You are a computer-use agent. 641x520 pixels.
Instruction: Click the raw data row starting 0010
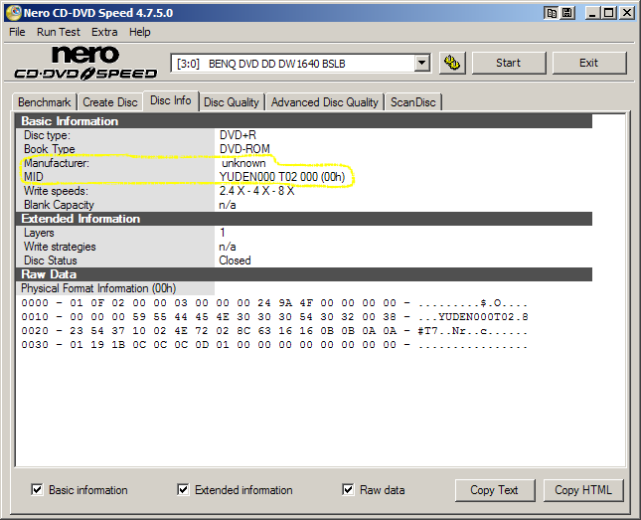pos(274,317)
